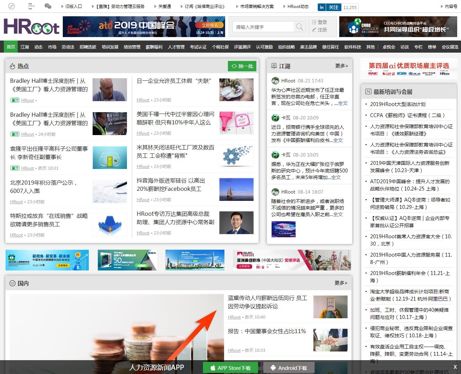Viewport: 461px width, 374px height.
Task: Open the CCPA《薪税师》证书课程 link
Action: (407, 115)
